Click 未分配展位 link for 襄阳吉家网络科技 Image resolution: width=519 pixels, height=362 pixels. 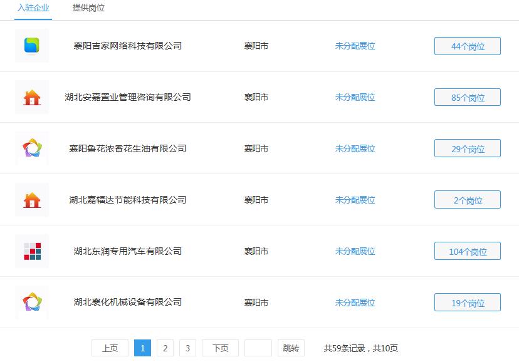355,46
